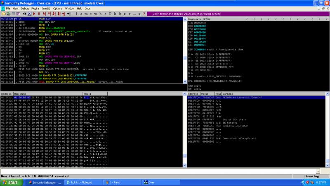Click the Trace over toolbar icon

click(x=59, y=14)
